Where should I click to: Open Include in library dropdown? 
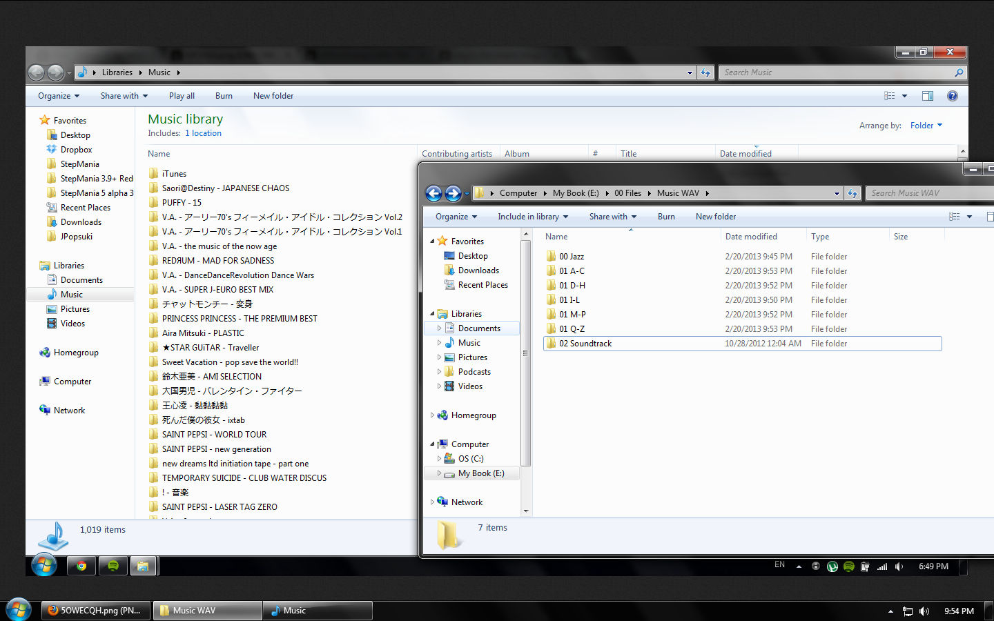tap(533, 217)
